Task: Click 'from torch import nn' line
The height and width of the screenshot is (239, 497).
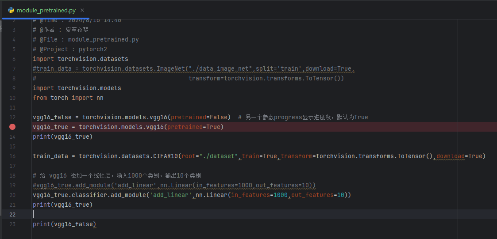Action: (68, 98)
